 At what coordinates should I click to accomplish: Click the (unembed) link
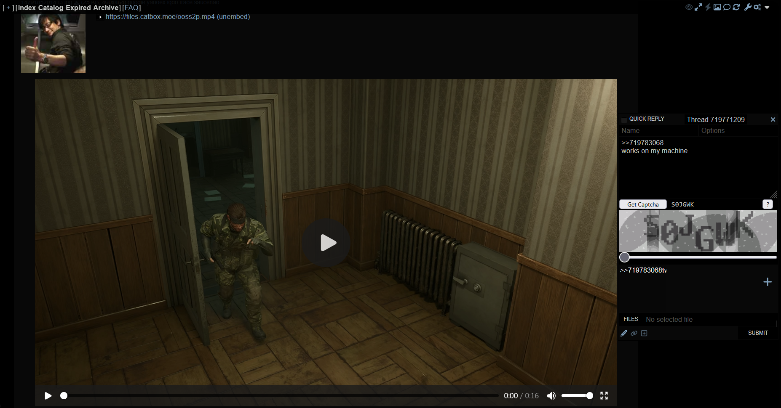click(233, 16)
